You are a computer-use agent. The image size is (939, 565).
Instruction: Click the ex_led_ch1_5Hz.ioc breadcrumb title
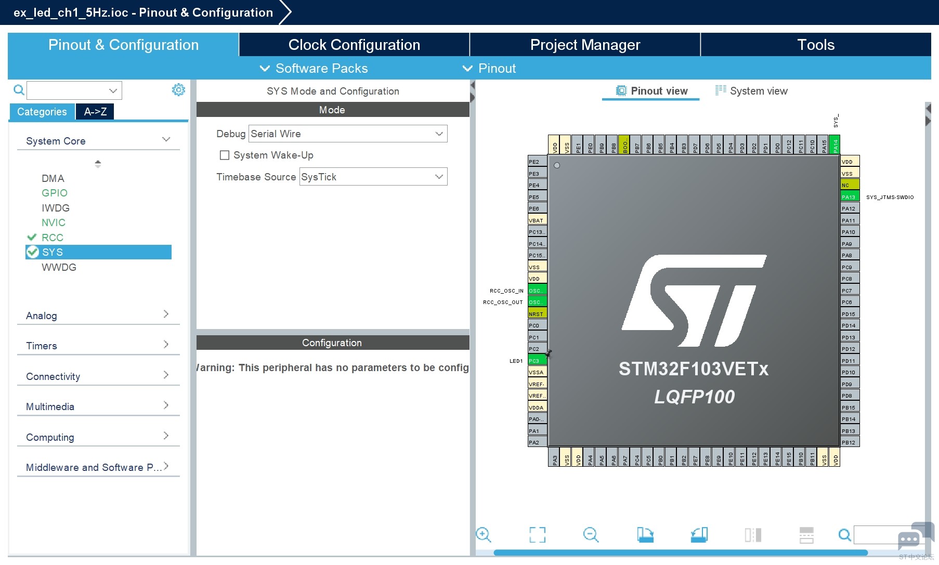click(144, 12)
